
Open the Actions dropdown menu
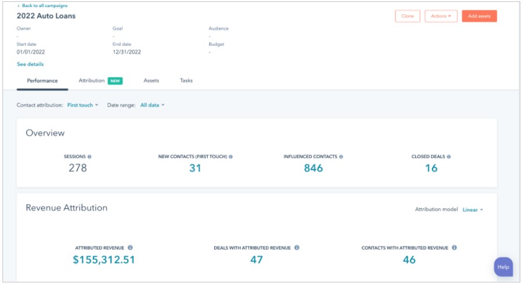(441, 16)
